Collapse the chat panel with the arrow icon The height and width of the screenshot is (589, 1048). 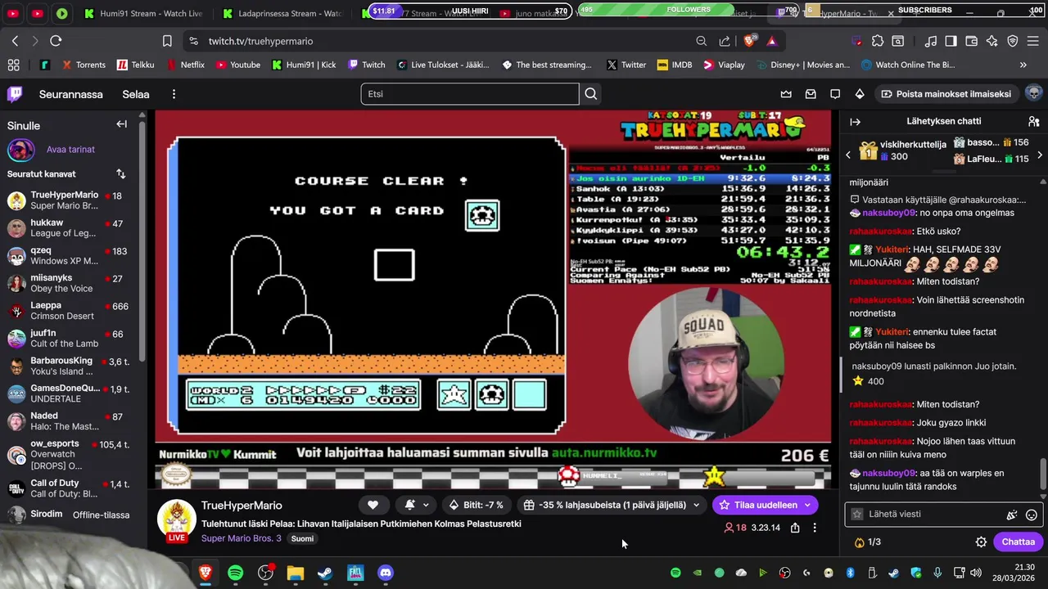click(855, 122)
